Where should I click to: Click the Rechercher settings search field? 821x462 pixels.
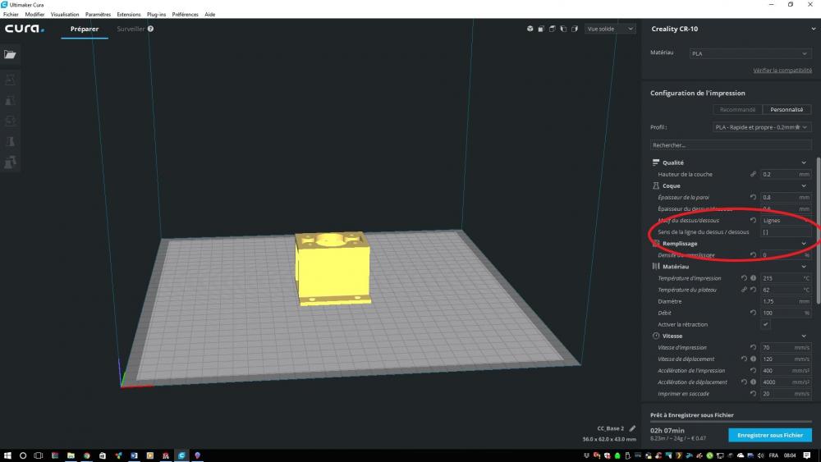point(731,145)
